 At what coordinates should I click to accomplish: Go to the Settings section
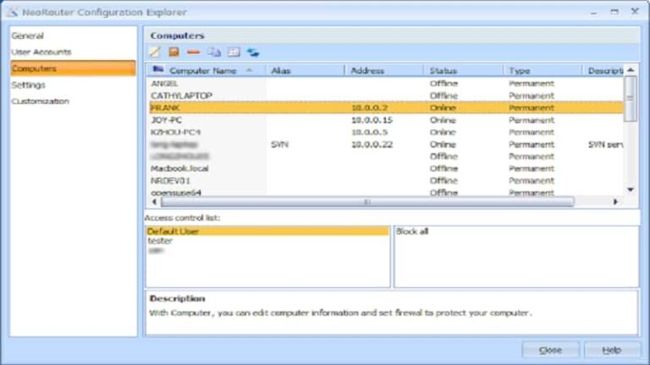28,84
